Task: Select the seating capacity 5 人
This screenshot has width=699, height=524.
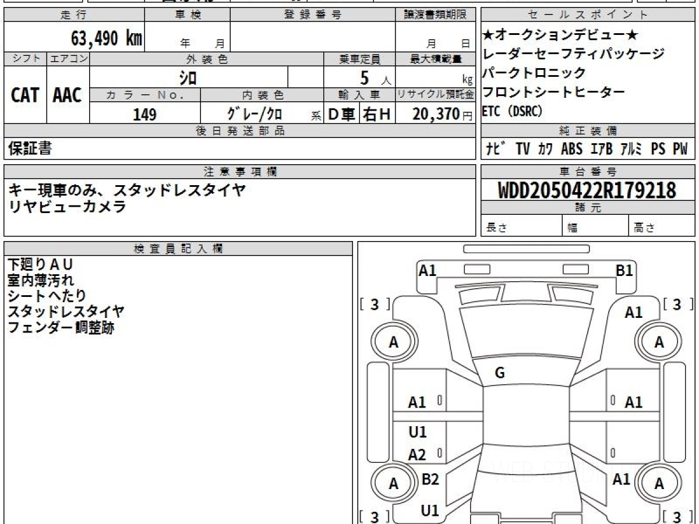Action: tap(376, 77)
